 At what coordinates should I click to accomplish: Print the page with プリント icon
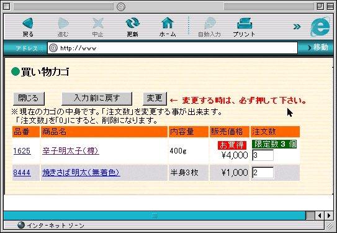click(x=245, y=23)
